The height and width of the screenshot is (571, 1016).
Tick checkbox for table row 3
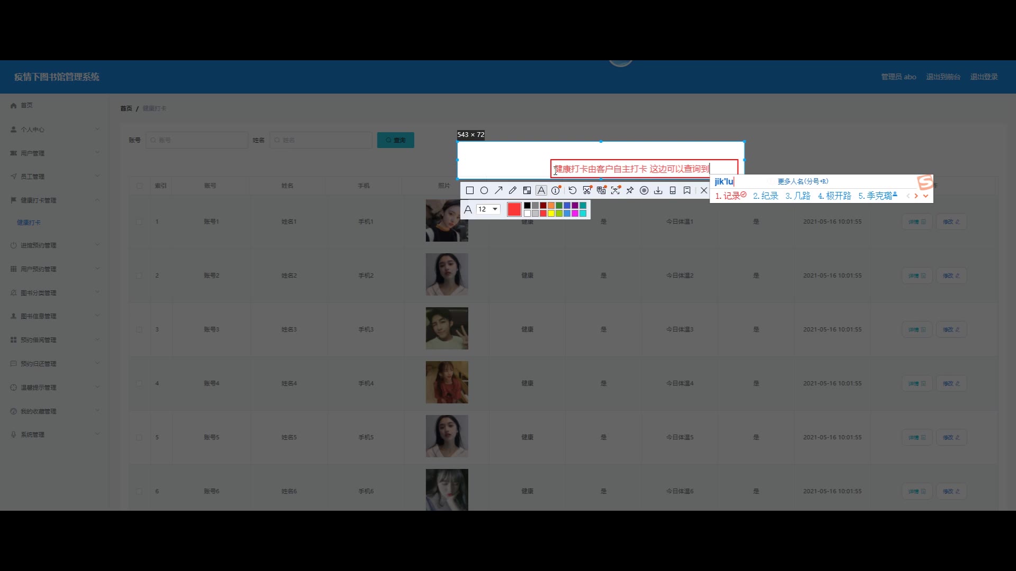(139, 329)
